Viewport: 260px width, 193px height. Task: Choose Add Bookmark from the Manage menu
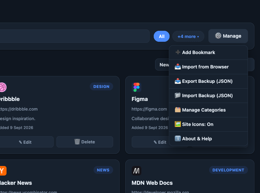(x=208, y=53)
